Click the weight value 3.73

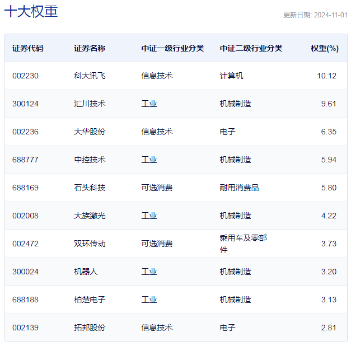tap(329, 244)
